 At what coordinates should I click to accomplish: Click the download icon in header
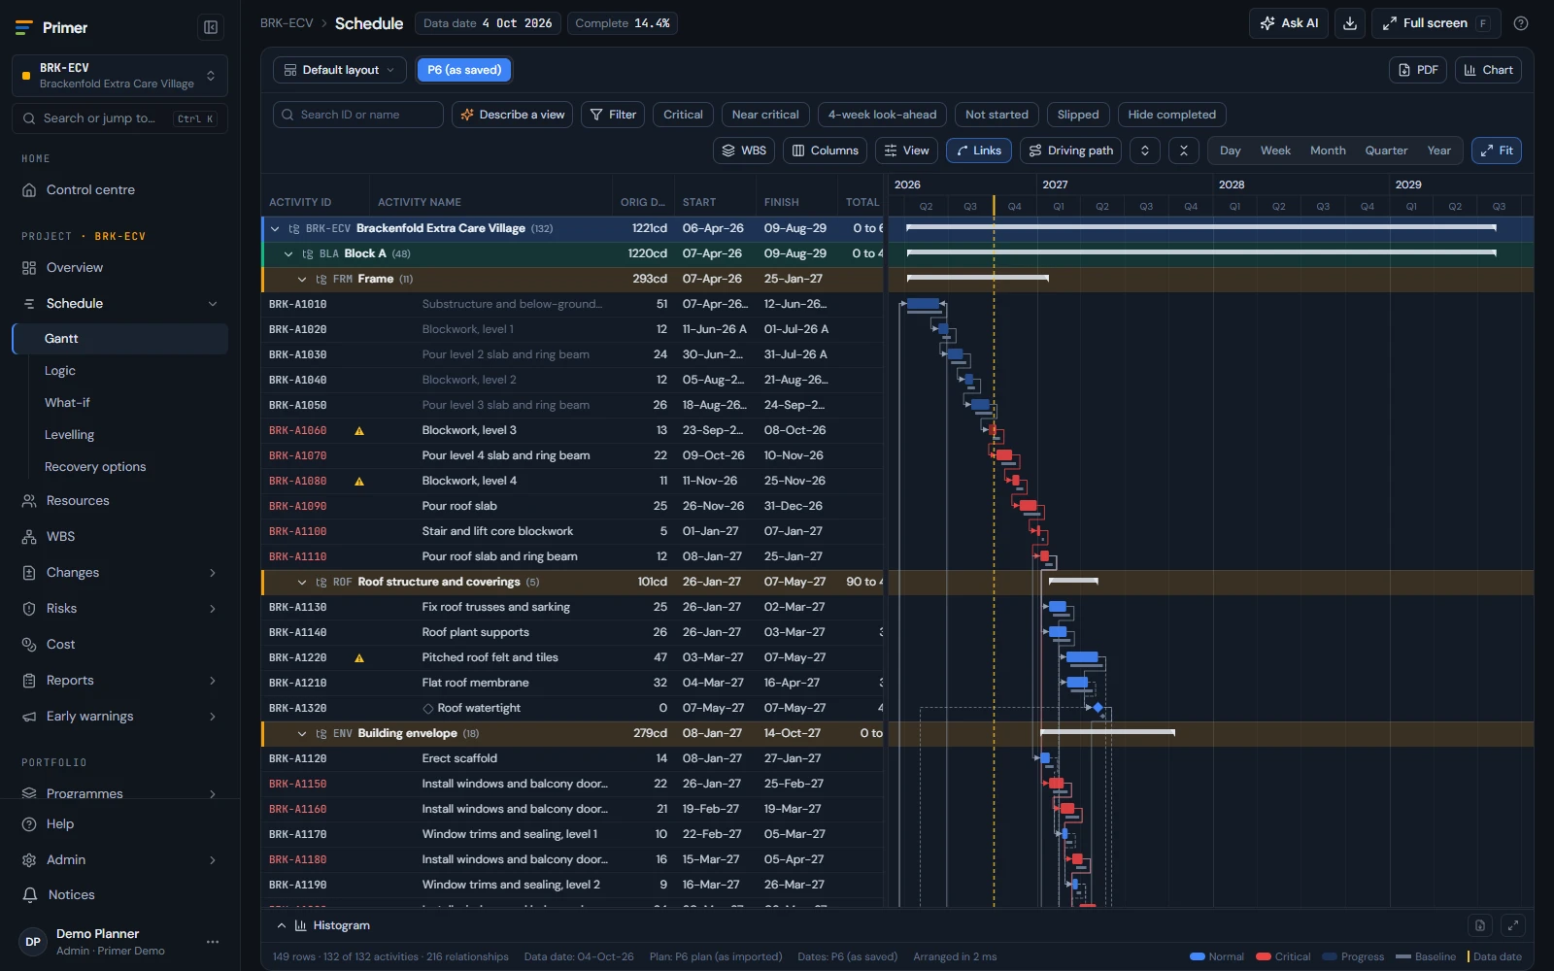(x=1350, y=23)
